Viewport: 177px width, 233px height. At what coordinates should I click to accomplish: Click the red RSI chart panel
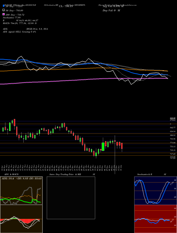155,219
